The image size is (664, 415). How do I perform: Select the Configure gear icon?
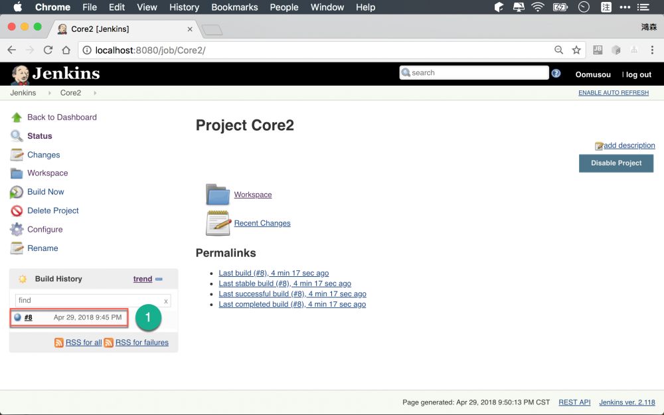pos(16,229)
